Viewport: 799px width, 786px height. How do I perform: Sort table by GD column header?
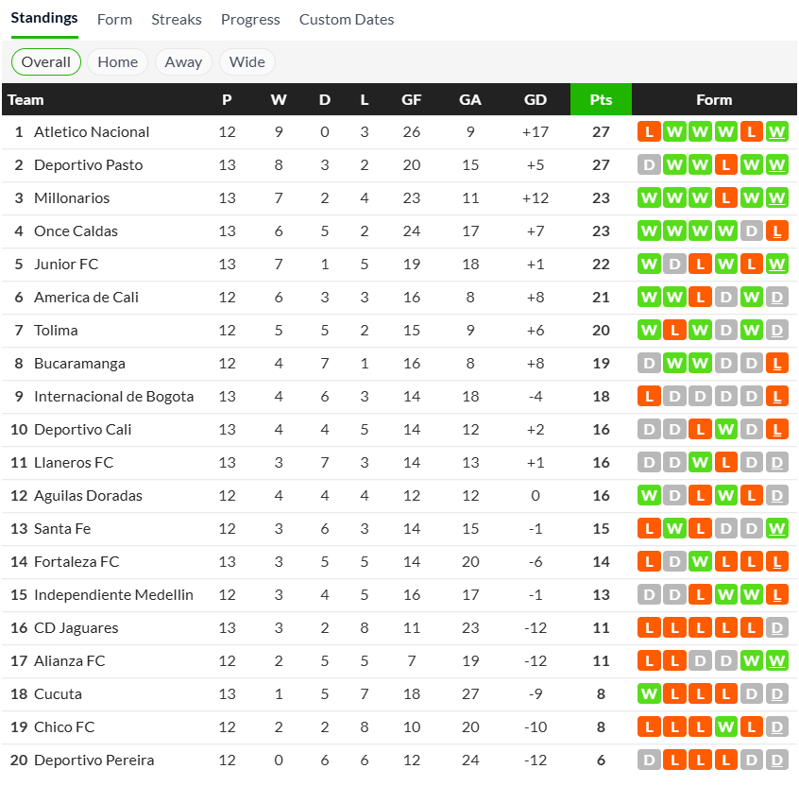coord(535,100)
